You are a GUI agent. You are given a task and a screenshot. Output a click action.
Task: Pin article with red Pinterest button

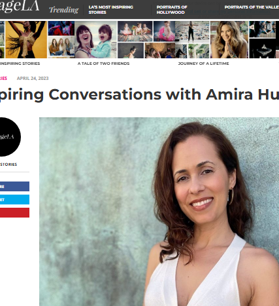point(14,213)
